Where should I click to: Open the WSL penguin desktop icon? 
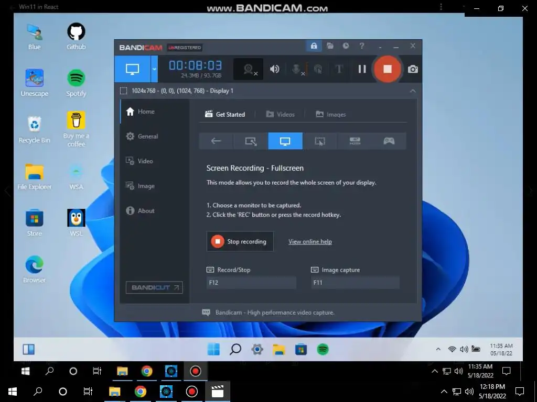[76, 223]
